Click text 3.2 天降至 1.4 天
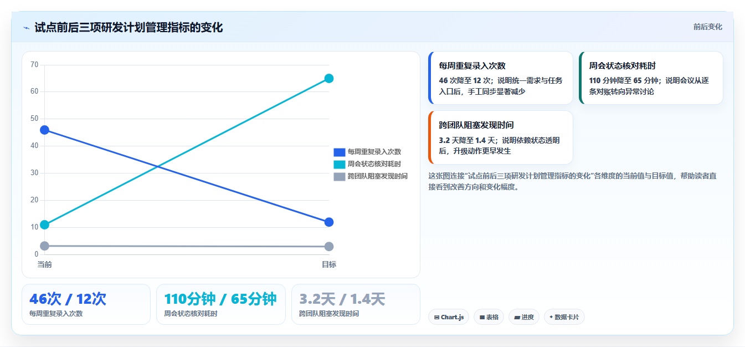The width and height of the screenshot is (745, 347). pos(467,140)
